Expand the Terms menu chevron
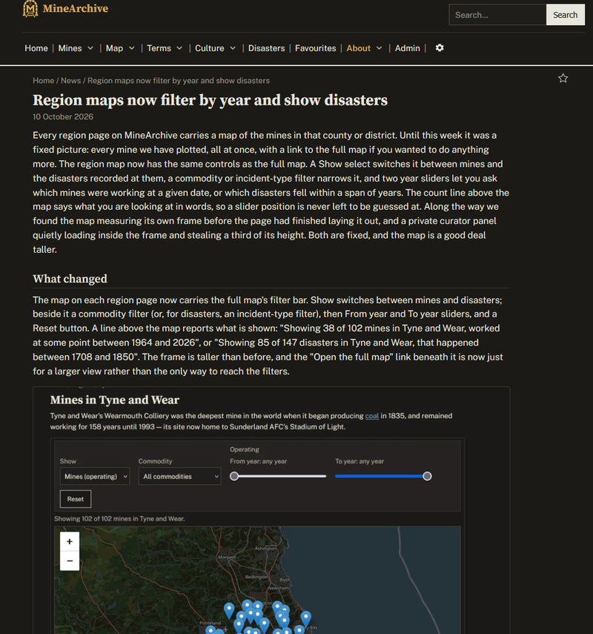This screenshot has height=634, width=593. click(x=179, y=48)
